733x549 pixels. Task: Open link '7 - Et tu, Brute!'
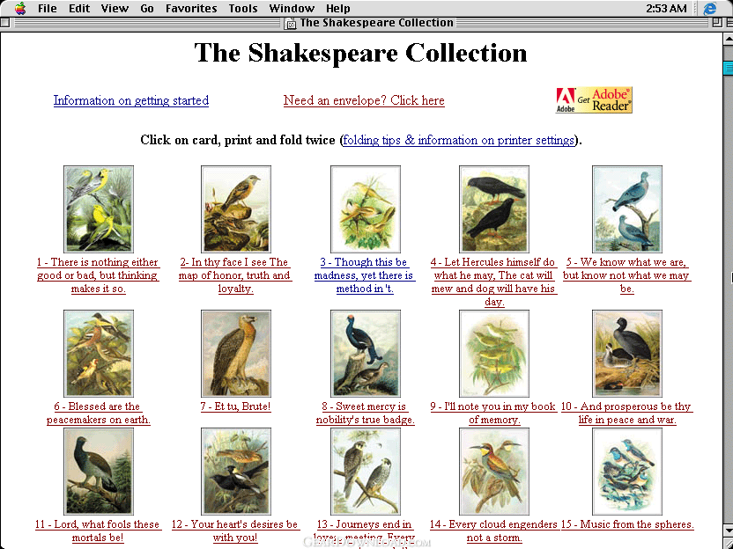pos(235,406)
